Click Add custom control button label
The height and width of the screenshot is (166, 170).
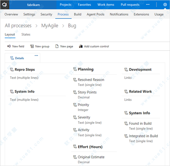[x=97, y=46]
